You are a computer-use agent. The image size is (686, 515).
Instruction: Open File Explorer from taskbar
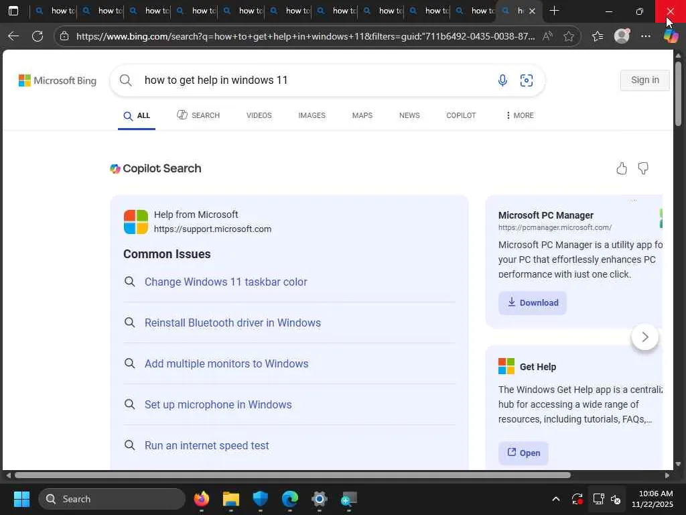(231, 499)
